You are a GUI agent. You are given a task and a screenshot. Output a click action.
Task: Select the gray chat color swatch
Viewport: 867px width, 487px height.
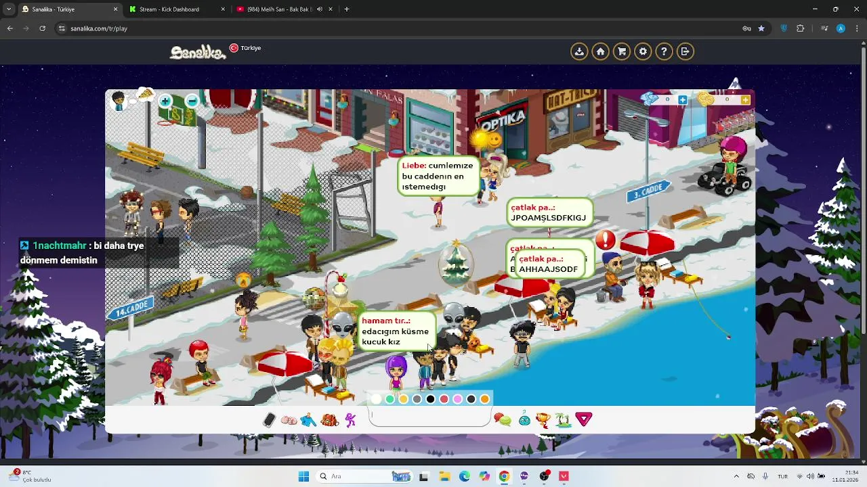pyautogui.click(x=417, y=399)
